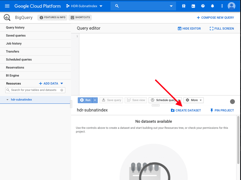
Task: Open the HDR-SubnatIndex project selector
Action: pos(84,6)
